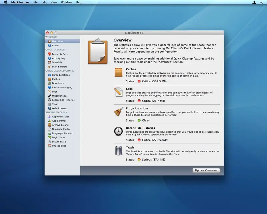Select the About item in sidebar

[53, 45]
